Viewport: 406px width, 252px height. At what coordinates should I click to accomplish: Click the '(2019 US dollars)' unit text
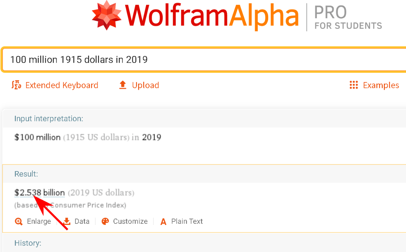101,193
